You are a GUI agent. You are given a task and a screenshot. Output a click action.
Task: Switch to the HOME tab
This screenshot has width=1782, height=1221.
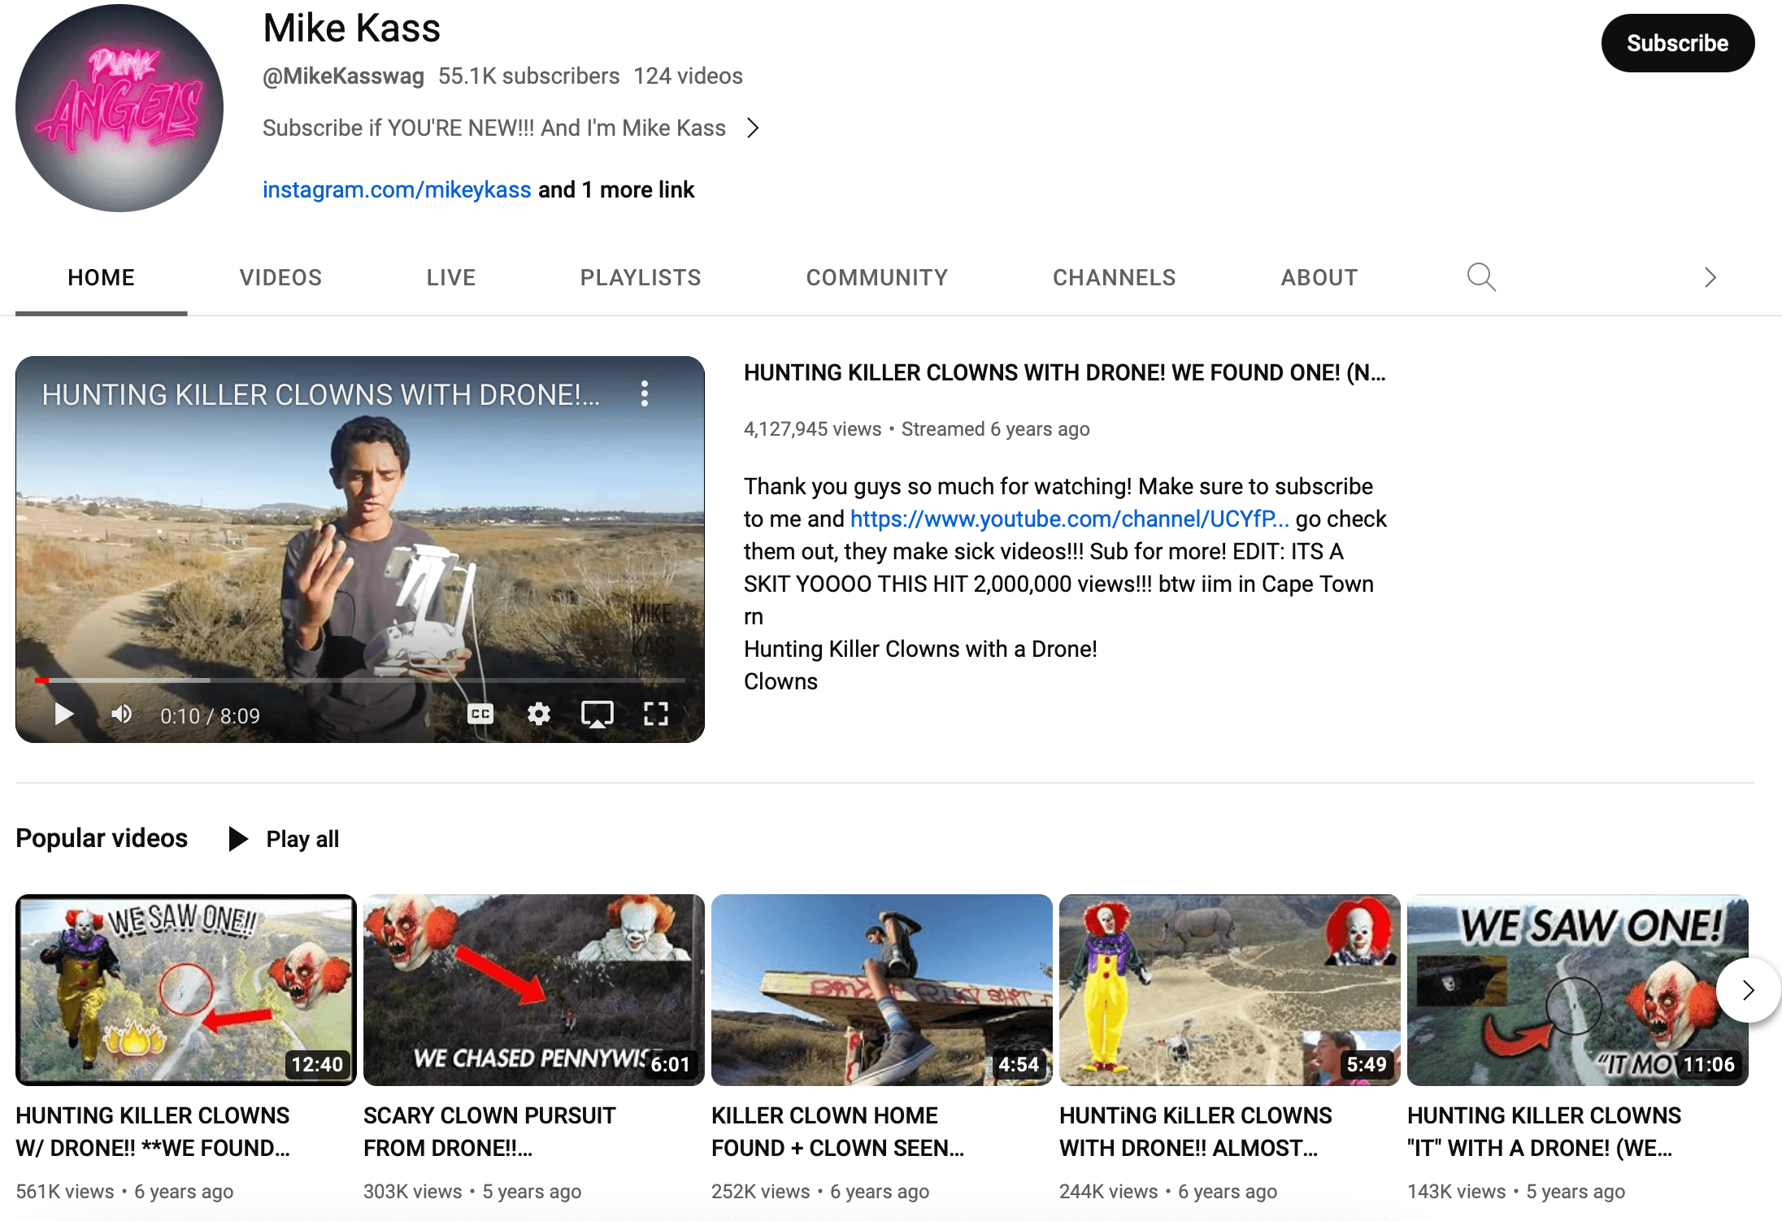101,277
